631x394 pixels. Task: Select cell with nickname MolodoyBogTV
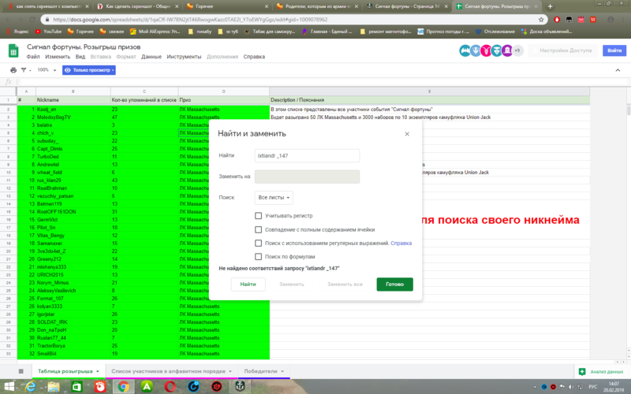tap(73, 117)
